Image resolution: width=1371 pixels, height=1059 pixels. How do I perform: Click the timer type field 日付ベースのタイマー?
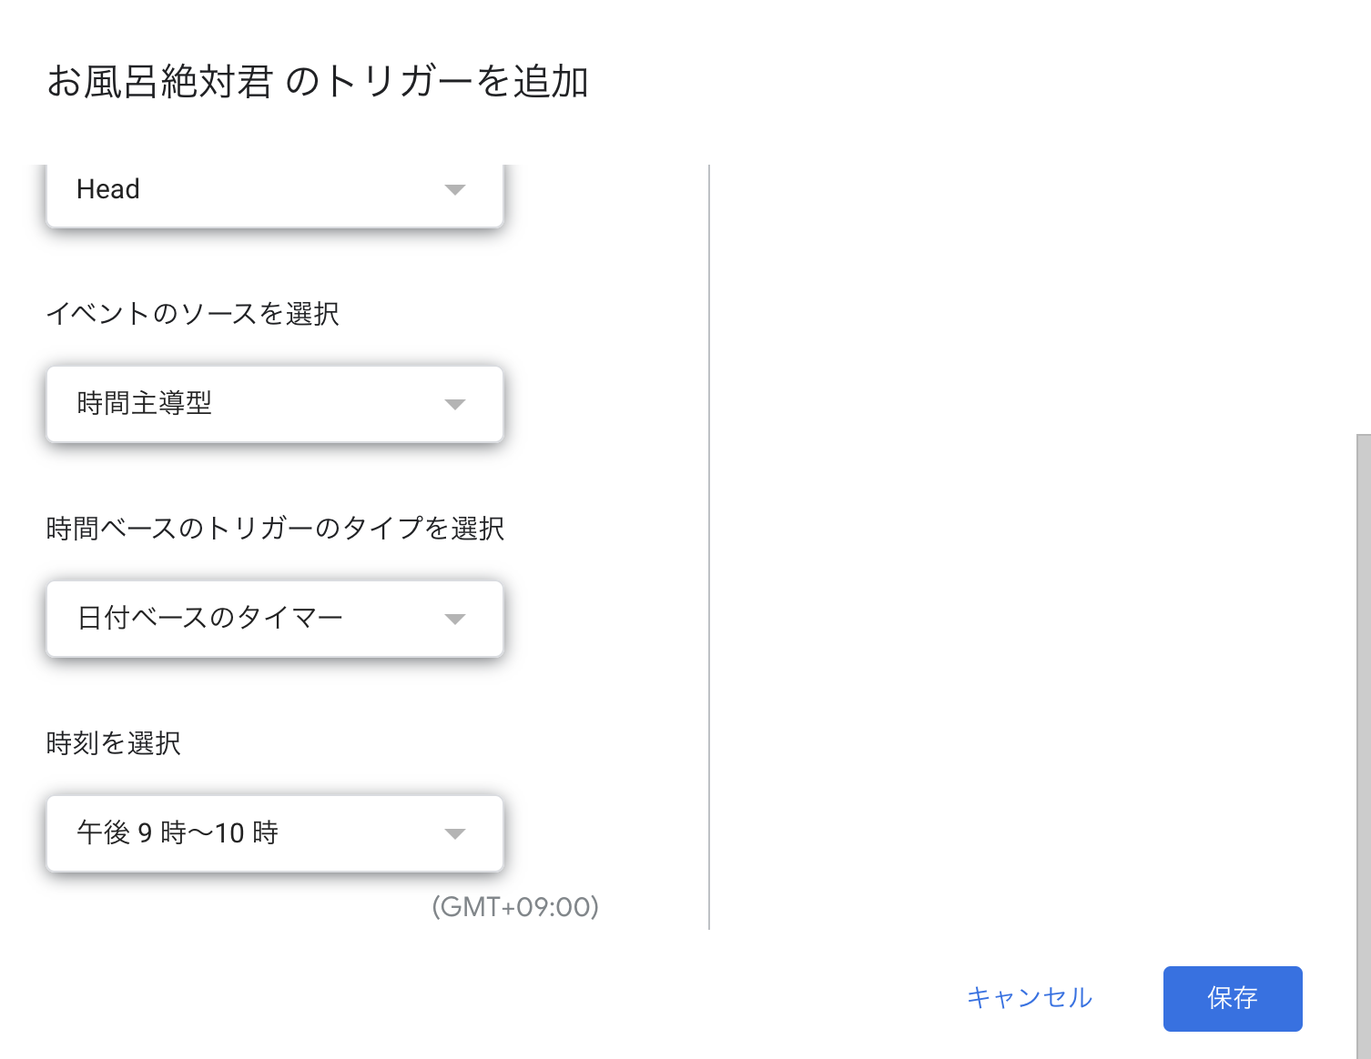click(228, 619)
